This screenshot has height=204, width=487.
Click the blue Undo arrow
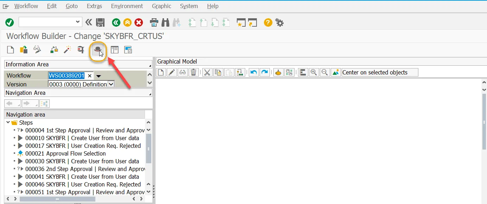point(253,72)
